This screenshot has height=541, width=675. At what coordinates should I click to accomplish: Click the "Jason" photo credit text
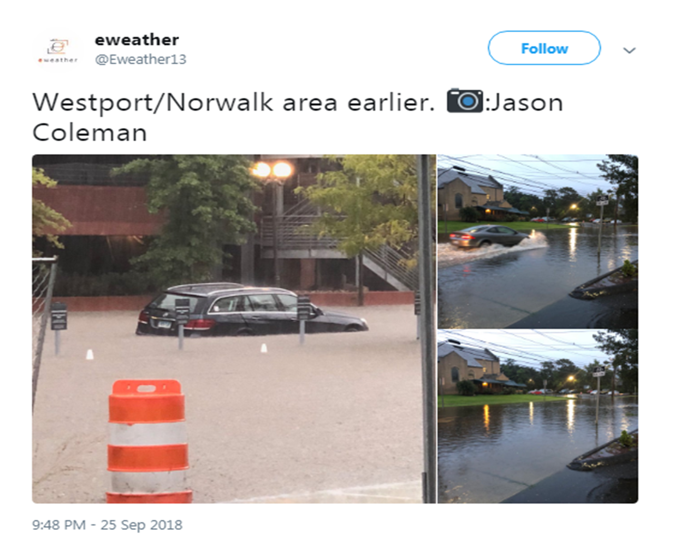(x=527, y=102)
